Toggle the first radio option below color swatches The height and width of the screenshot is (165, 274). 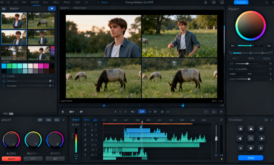[4, 76]
